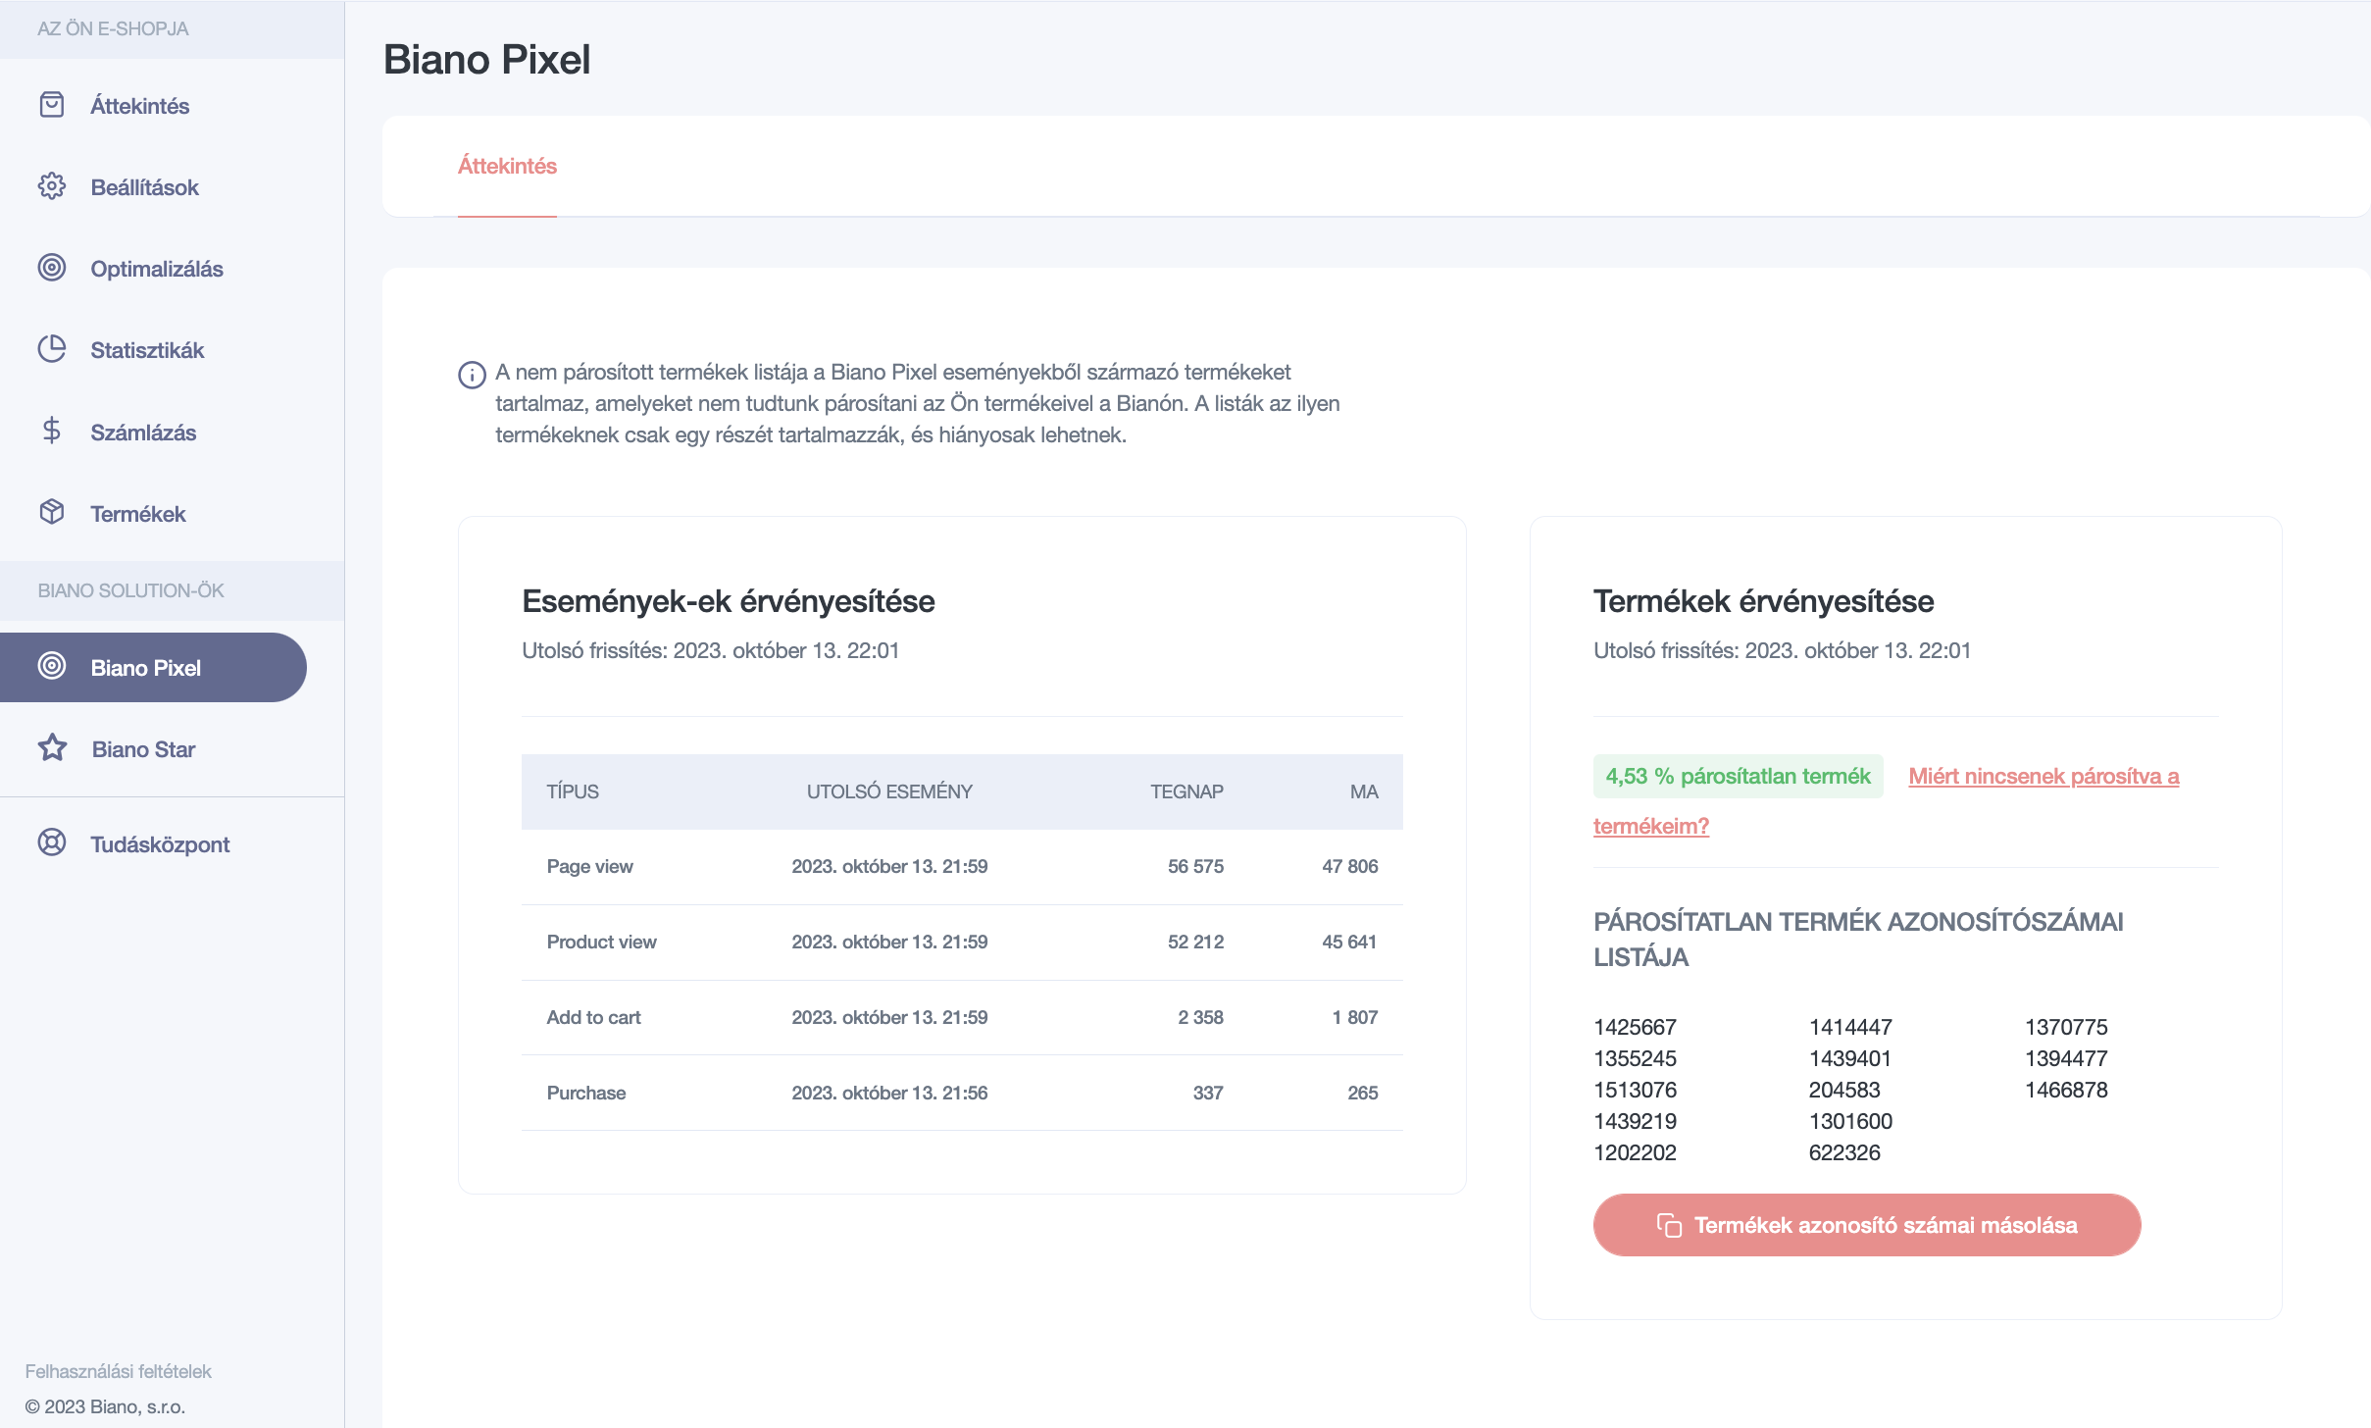The width and height of the screenshot is (2371, 1428).
Task: Click the MA column header
Action: (x=1364, y=791)
